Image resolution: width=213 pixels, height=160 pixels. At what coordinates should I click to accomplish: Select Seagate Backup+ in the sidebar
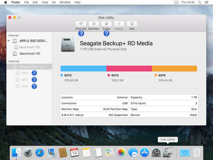(33, 67)
